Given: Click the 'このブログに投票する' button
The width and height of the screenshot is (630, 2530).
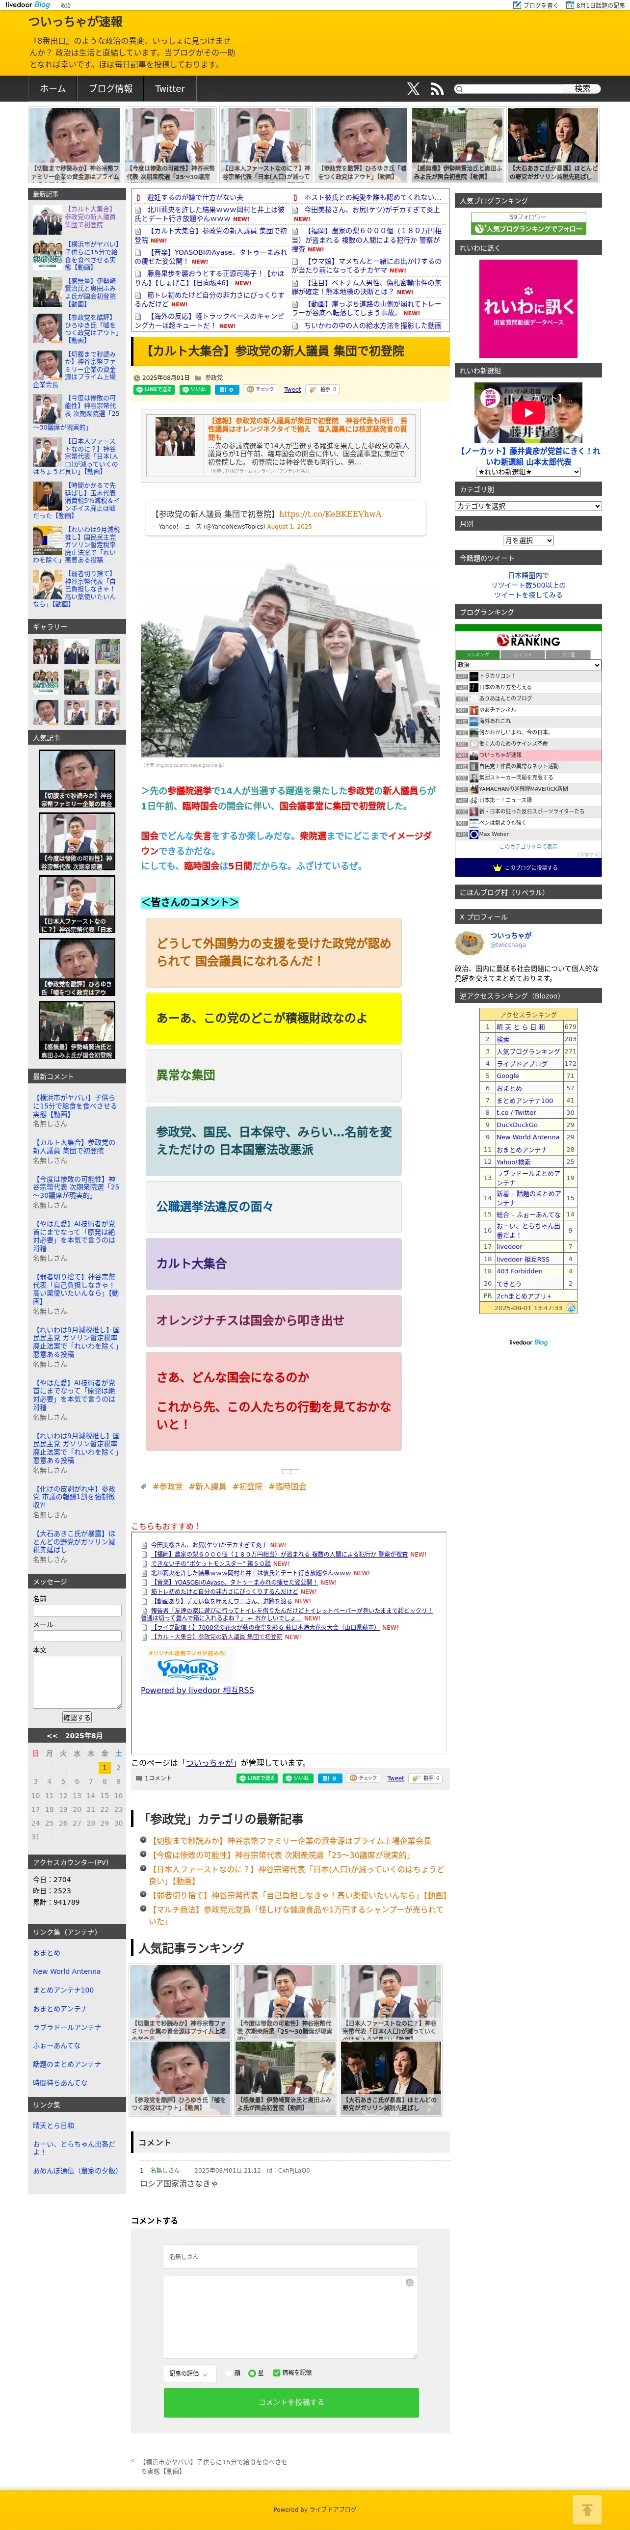Looking at the screenshot, I should (528, 867).
